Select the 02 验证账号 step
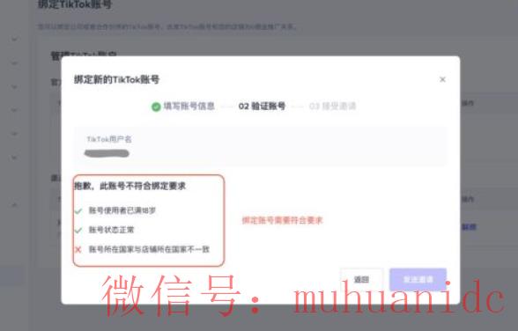The height and width of the screenshot is (331, 518). click(x=262, y=107)
